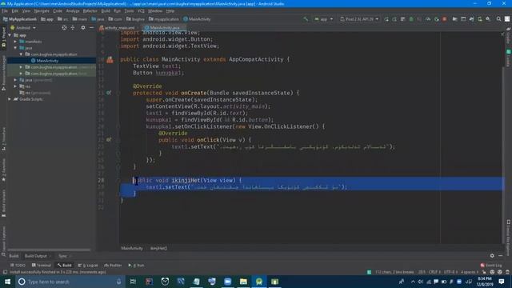512x288 pixels.
Task: Open Windows notification center icon
Action: click(502, 282)
